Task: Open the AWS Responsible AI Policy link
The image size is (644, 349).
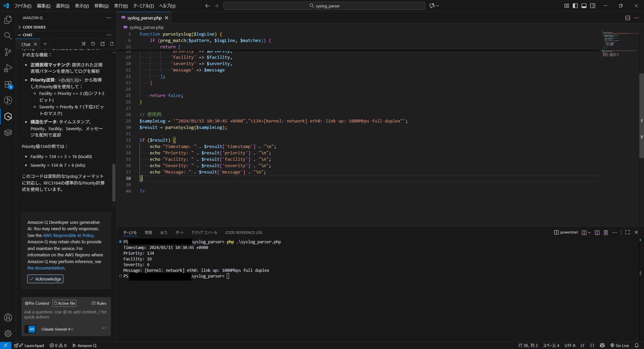Action: (68, 236)
